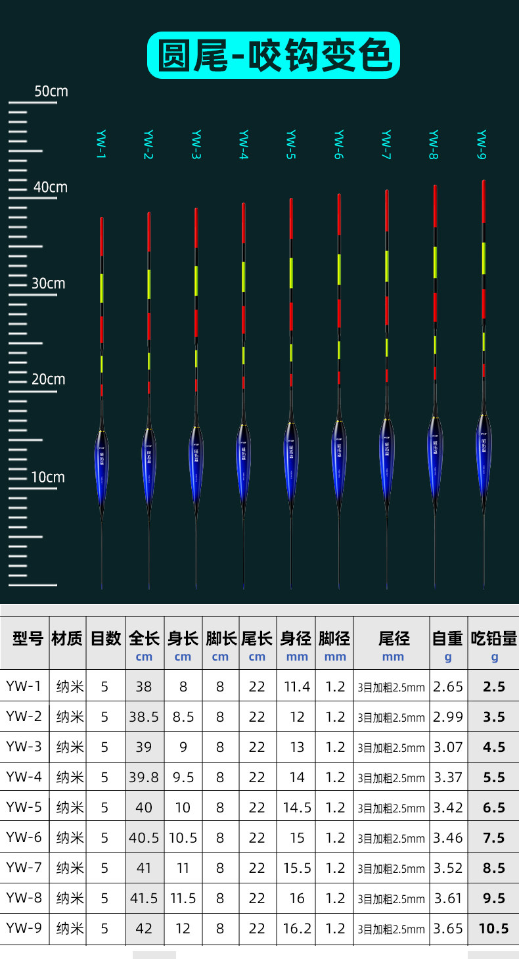
Task: Click the 材质 column header
Action: (x=67, y=638)
